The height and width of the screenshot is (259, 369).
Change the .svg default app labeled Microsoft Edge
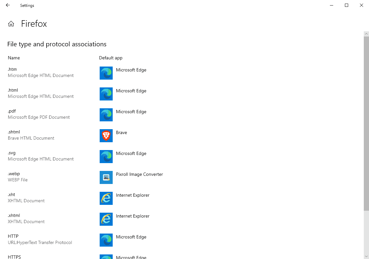(x=131, y=153)
